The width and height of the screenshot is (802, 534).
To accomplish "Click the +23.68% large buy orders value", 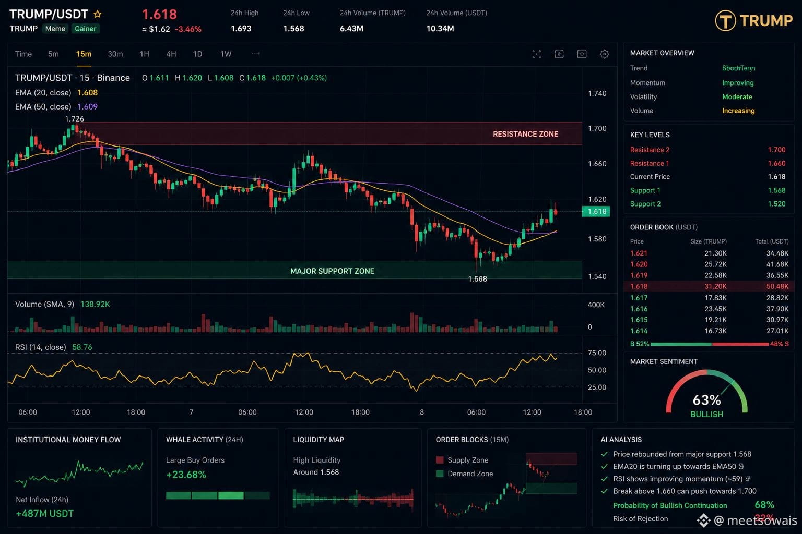I will tap(186, 475).
